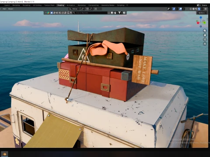210x157 pixels.
Task: Select rendered viewport shading mode
Action: (x=199, y=9)
